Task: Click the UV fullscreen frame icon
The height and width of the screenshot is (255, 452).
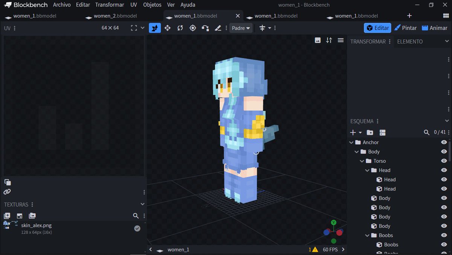Action: (134, 28)
